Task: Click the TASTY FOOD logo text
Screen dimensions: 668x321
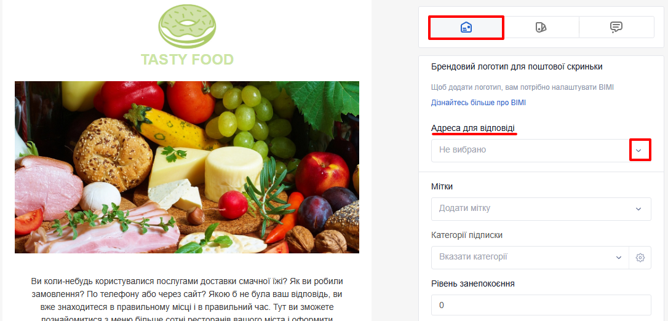Action: pos(187,60)
